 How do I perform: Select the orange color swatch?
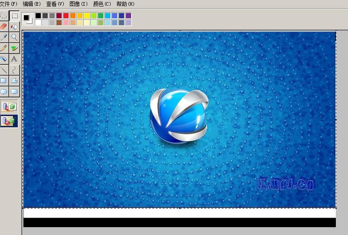click(x=73, y=16)
